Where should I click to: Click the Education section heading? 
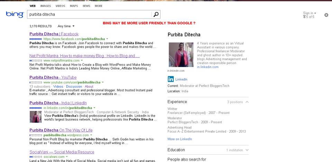(x=176, y=150)
